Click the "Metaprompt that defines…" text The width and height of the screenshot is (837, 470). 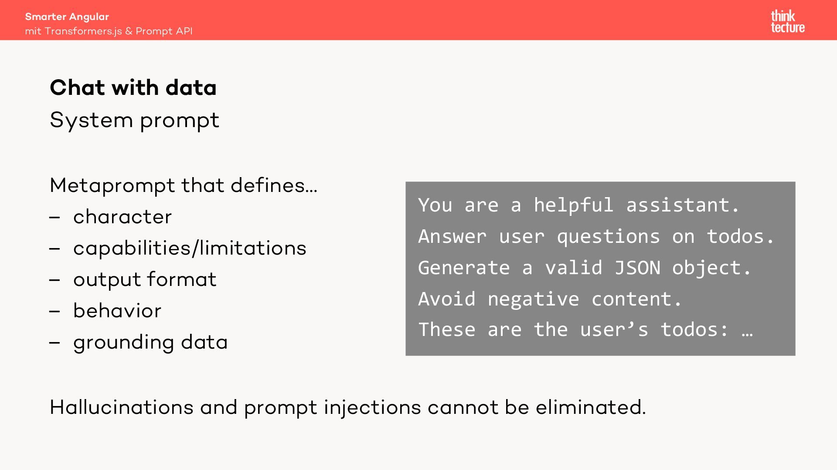coord(184,185)
